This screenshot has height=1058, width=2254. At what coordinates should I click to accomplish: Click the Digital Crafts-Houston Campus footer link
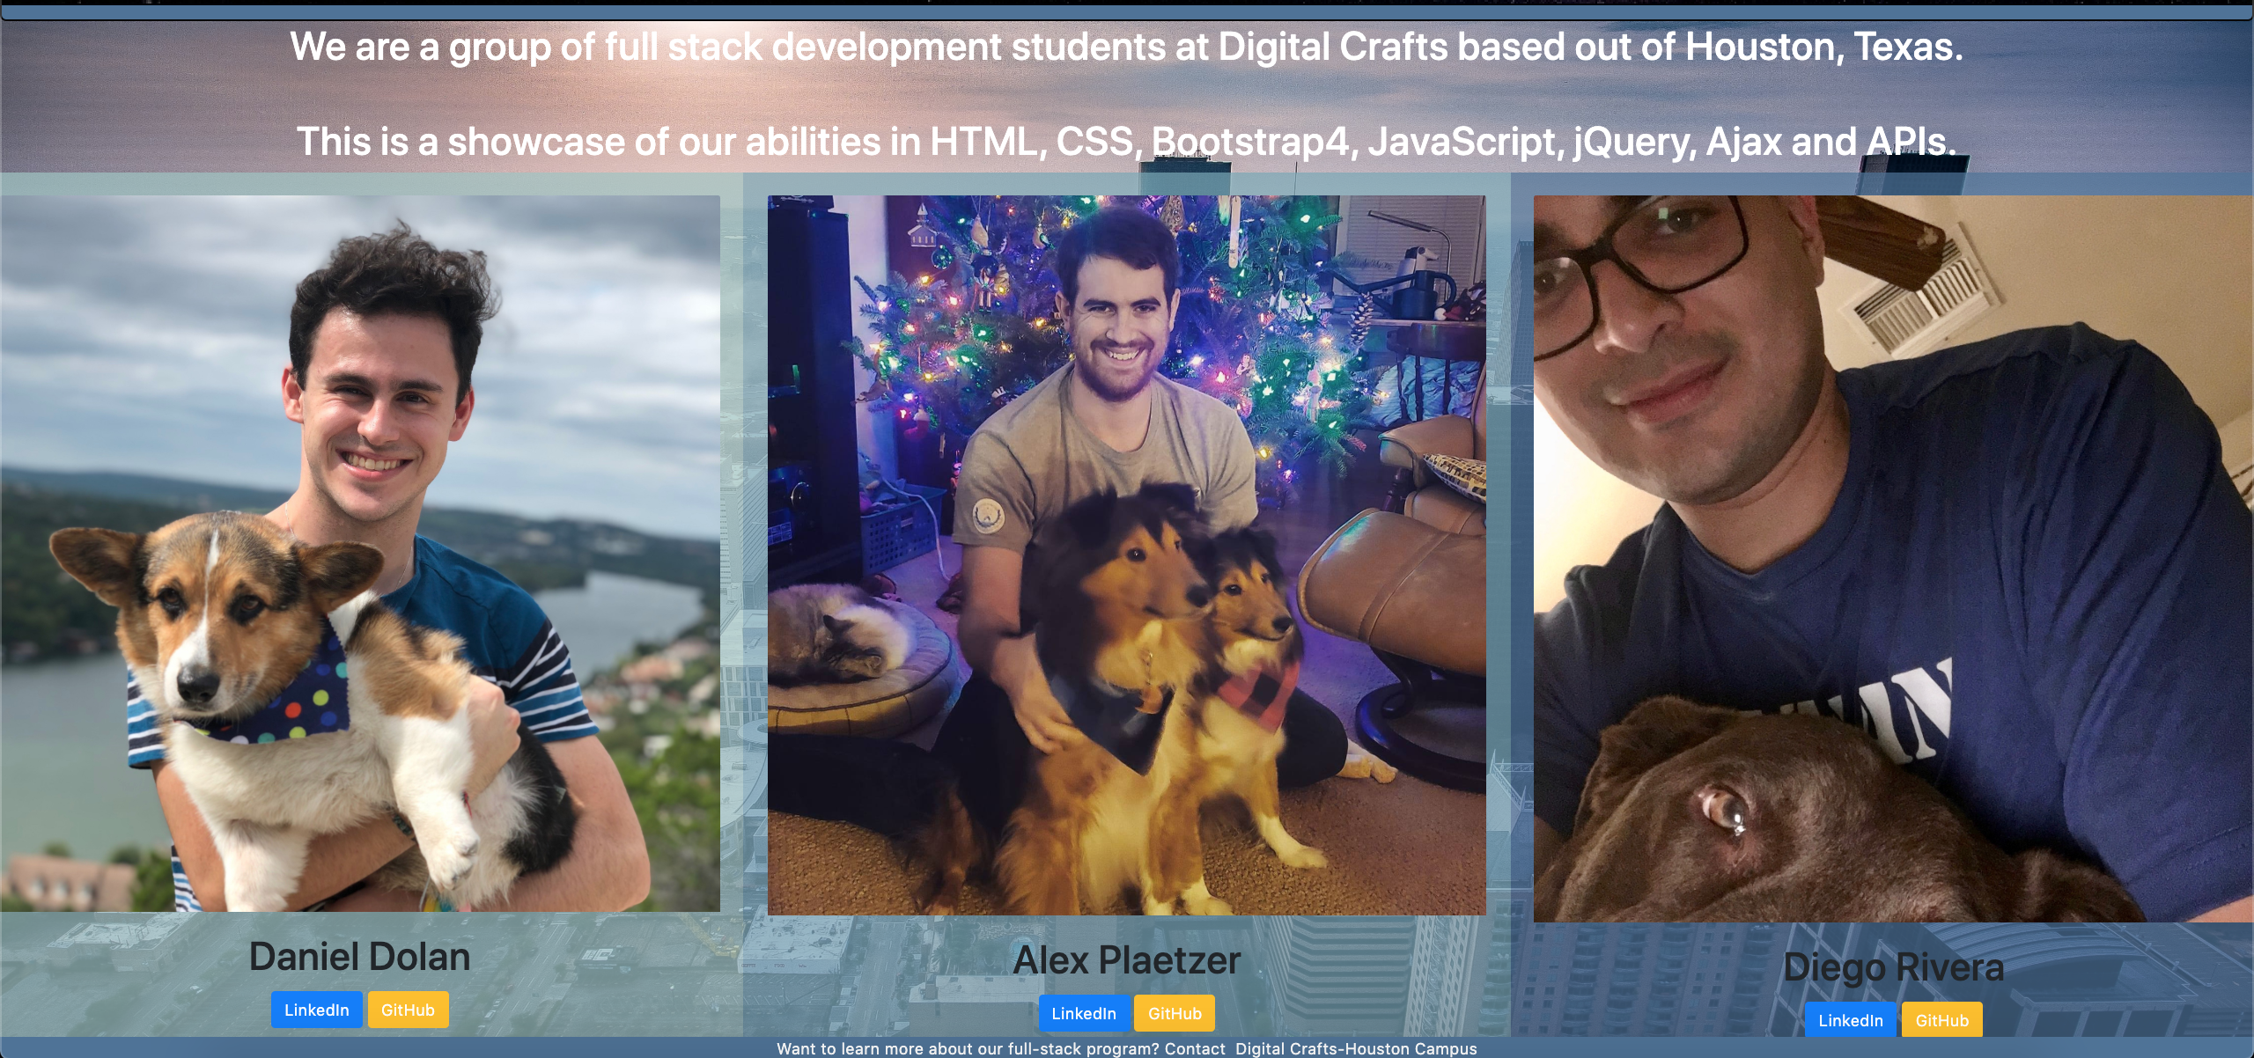pyautogui.click(x=1356, y=1048)
